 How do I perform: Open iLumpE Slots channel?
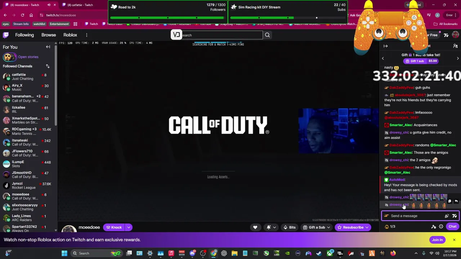tap(27, 164)
